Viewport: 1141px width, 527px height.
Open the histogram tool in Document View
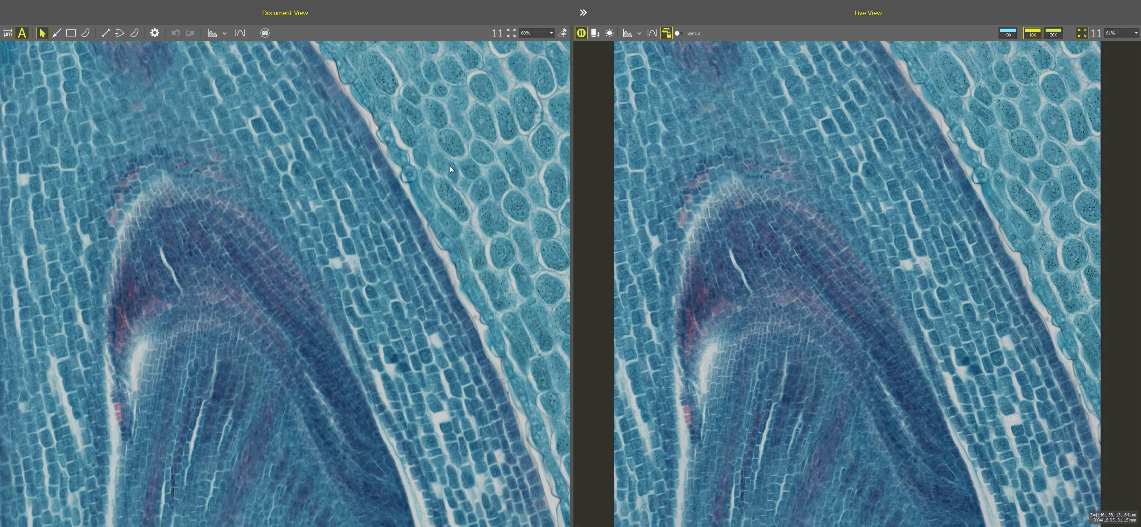click(x=213, y=33)
